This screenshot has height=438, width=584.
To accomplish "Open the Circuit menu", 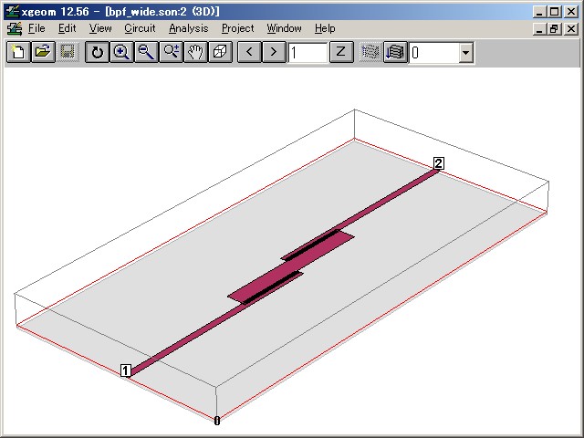I will (140, 28).
